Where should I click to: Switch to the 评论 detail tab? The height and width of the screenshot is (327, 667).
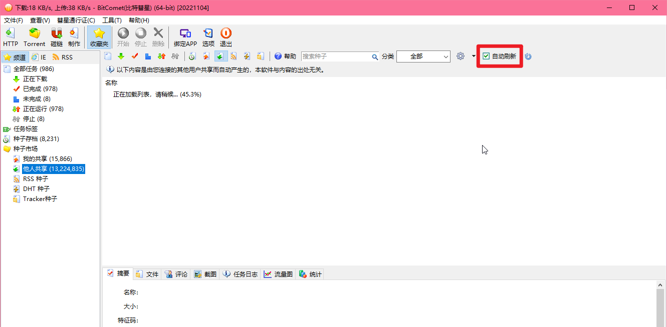tap(176, 274)
